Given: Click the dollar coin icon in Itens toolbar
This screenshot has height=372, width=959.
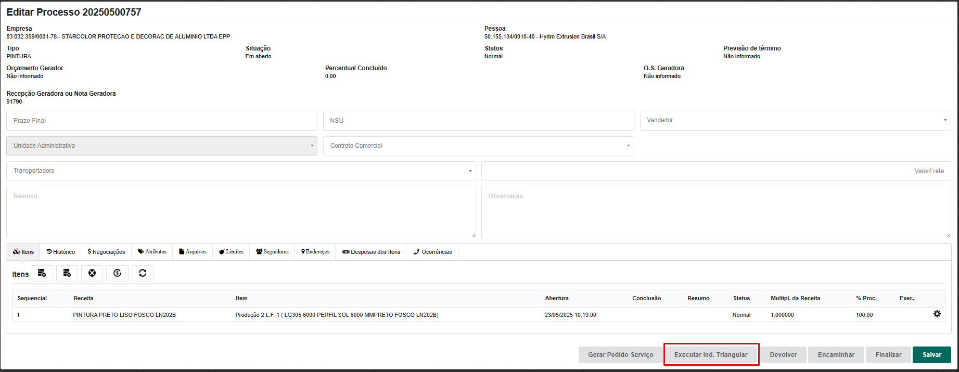Looking at the screenshot, I should 117,273.
